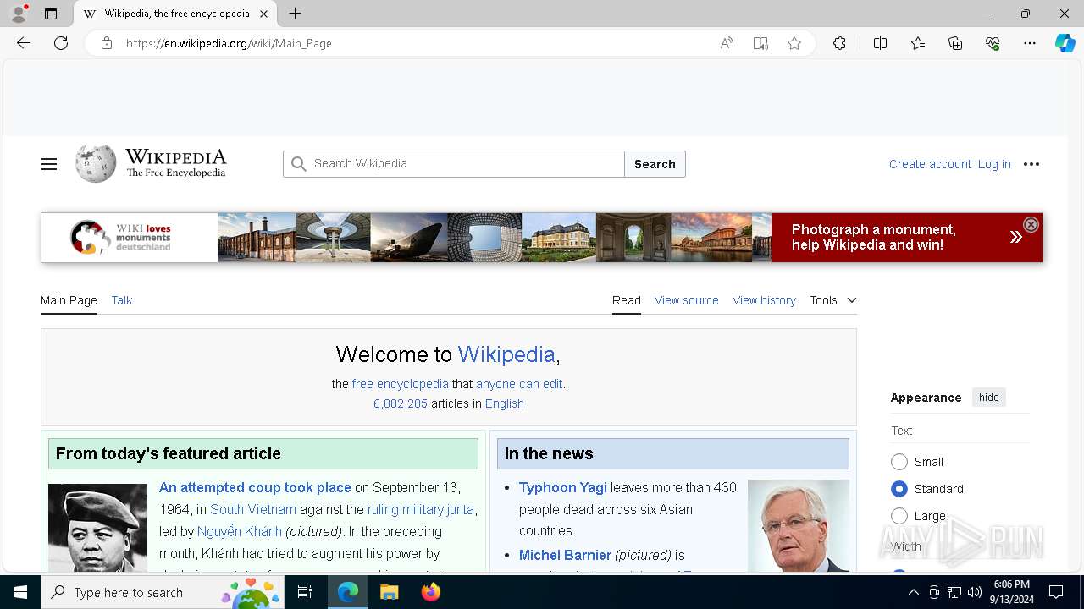The height and width of the screenshot is (609, 1084).
Task: Select the Standard text size radio button
Action: click(x=899, y=489)
